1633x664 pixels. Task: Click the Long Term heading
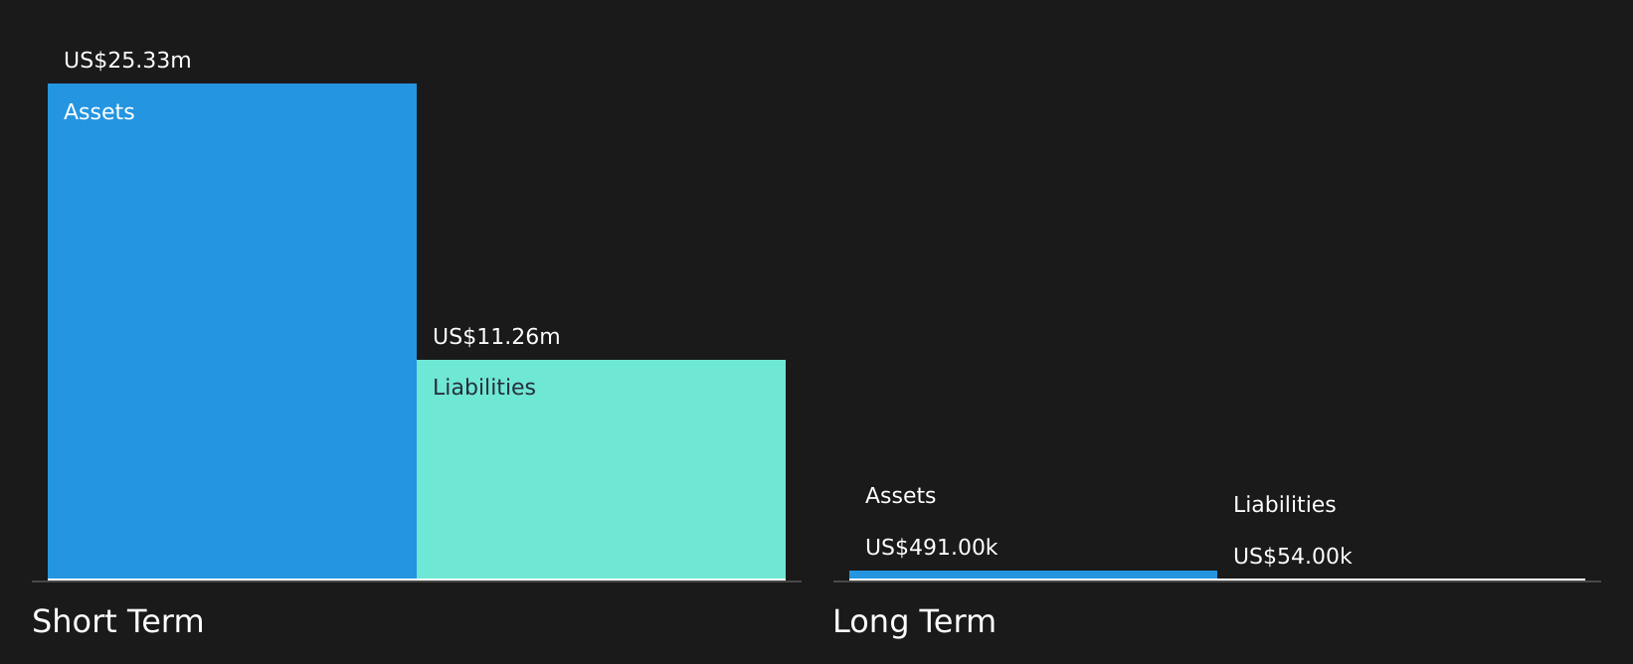click(914, 621)
